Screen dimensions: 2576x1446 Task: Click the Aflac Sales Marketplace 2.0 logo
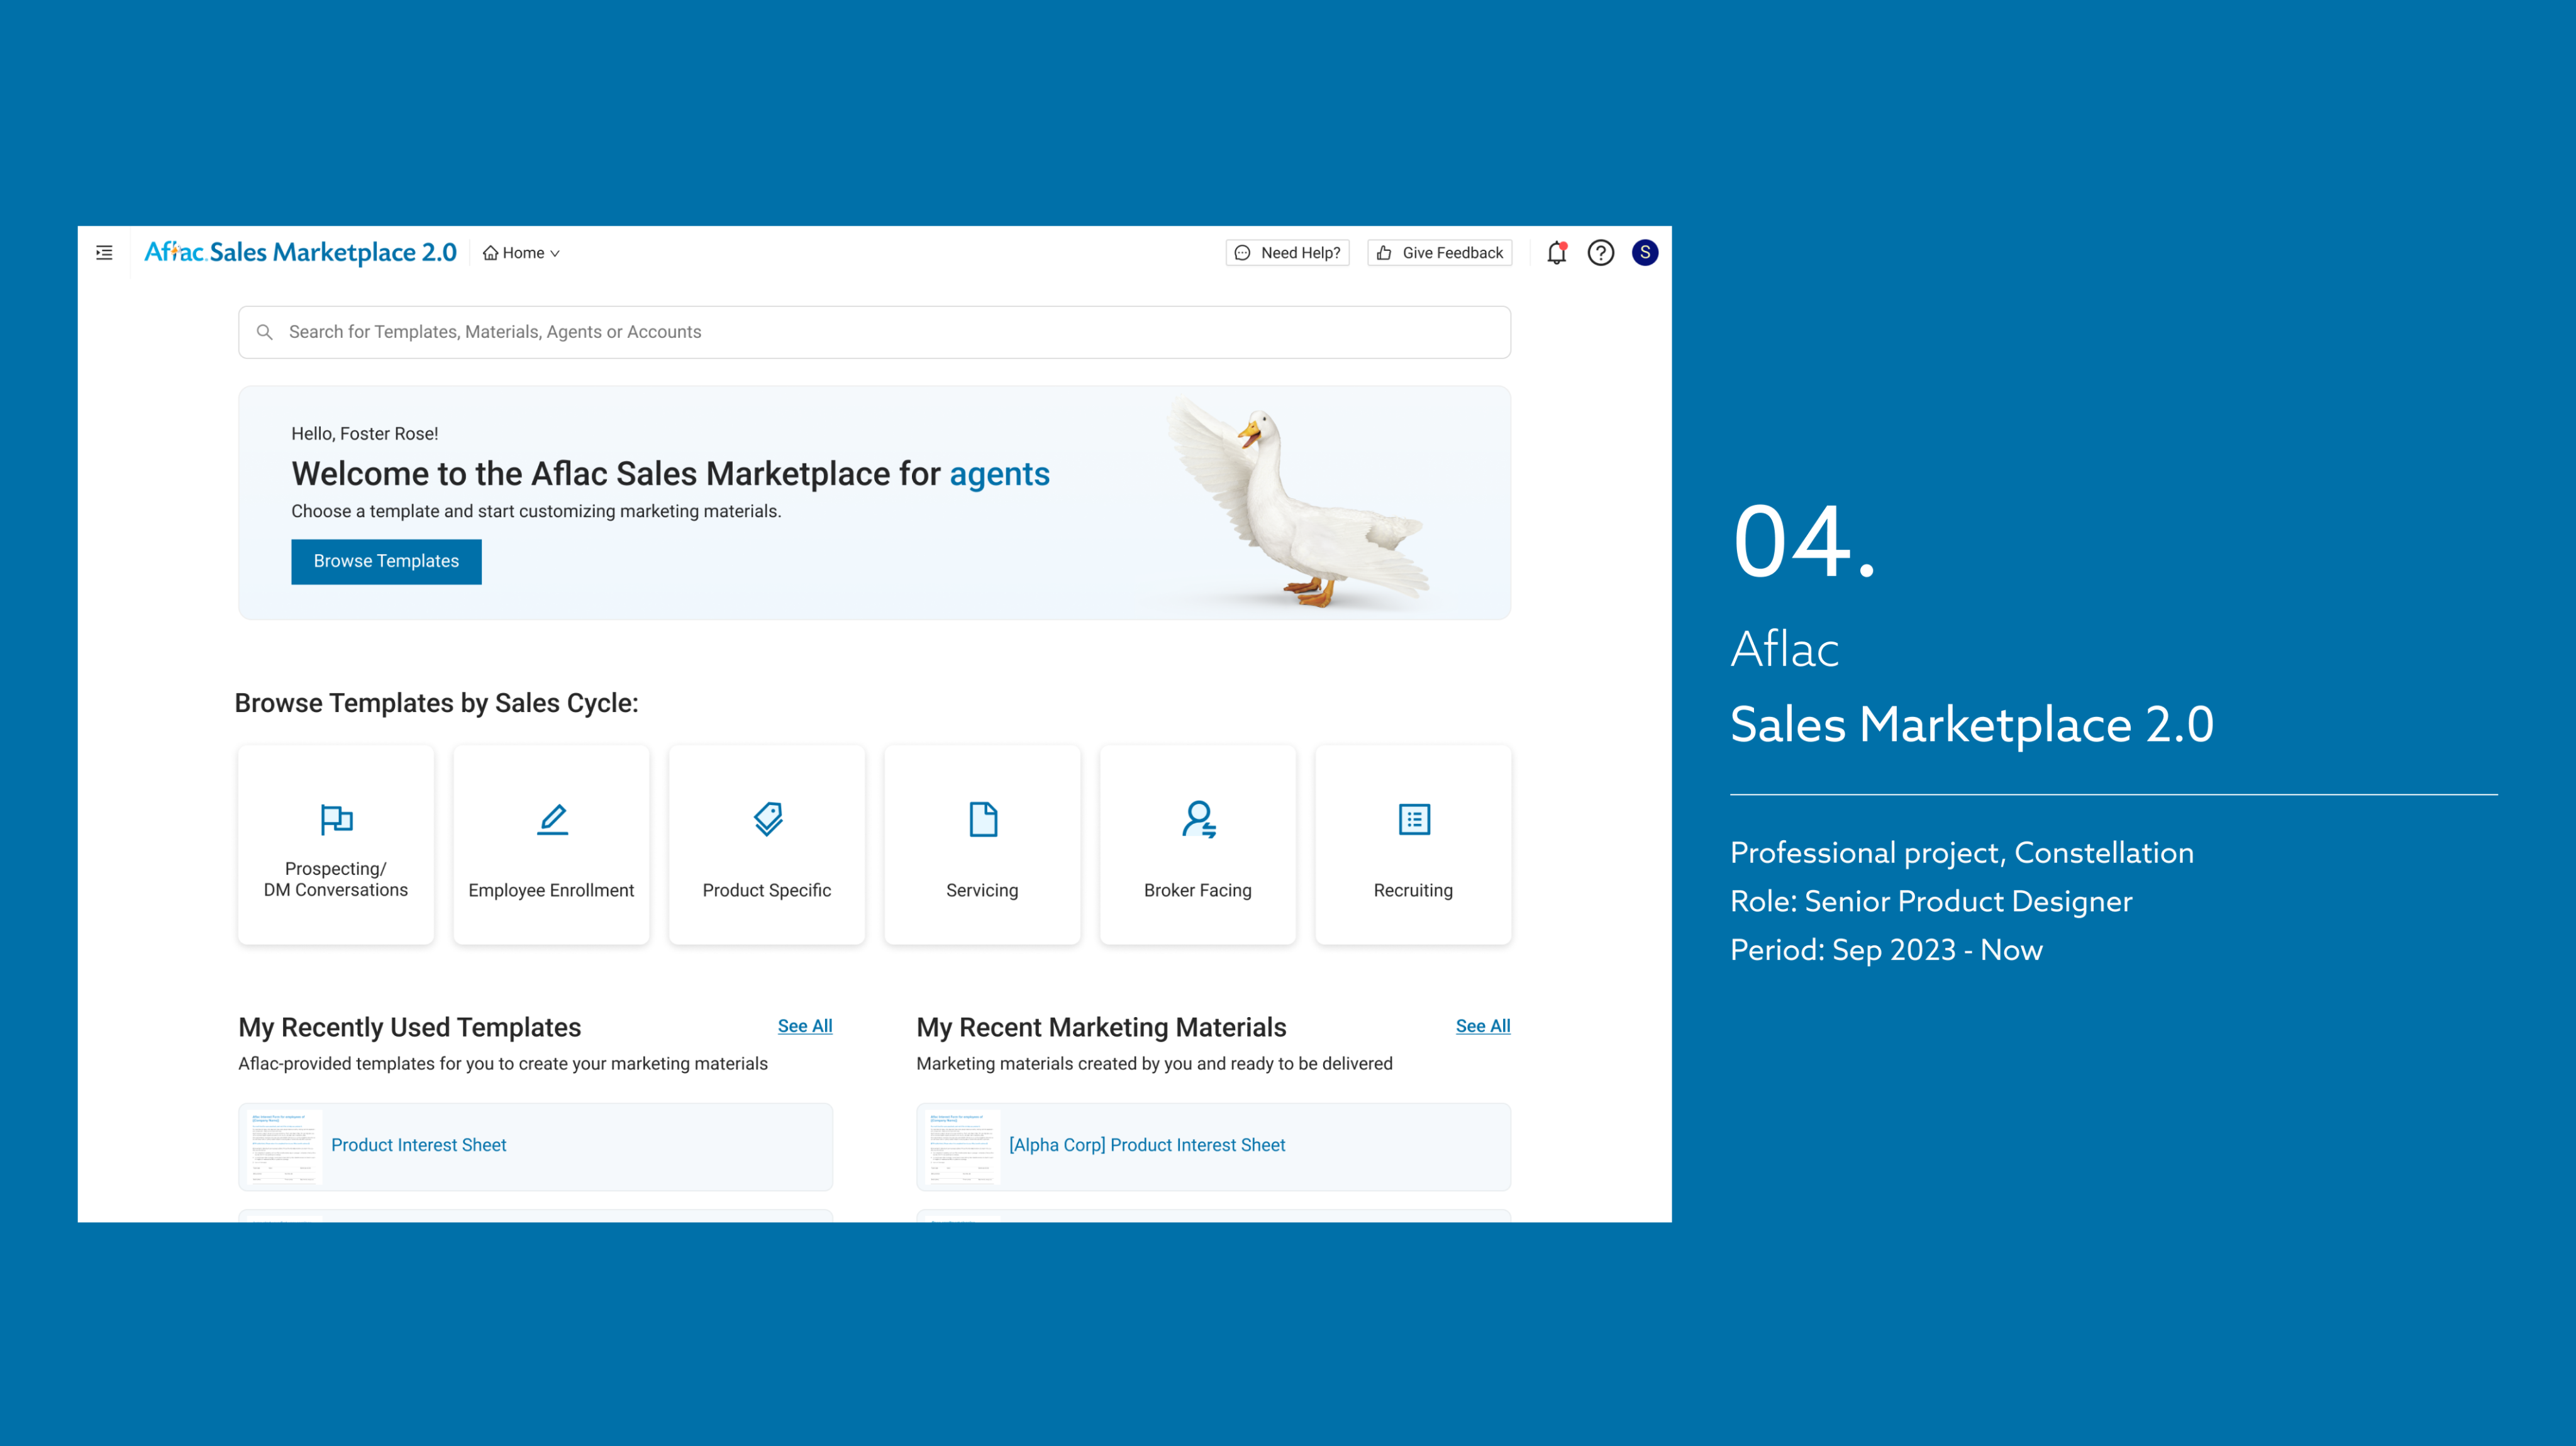300,252
